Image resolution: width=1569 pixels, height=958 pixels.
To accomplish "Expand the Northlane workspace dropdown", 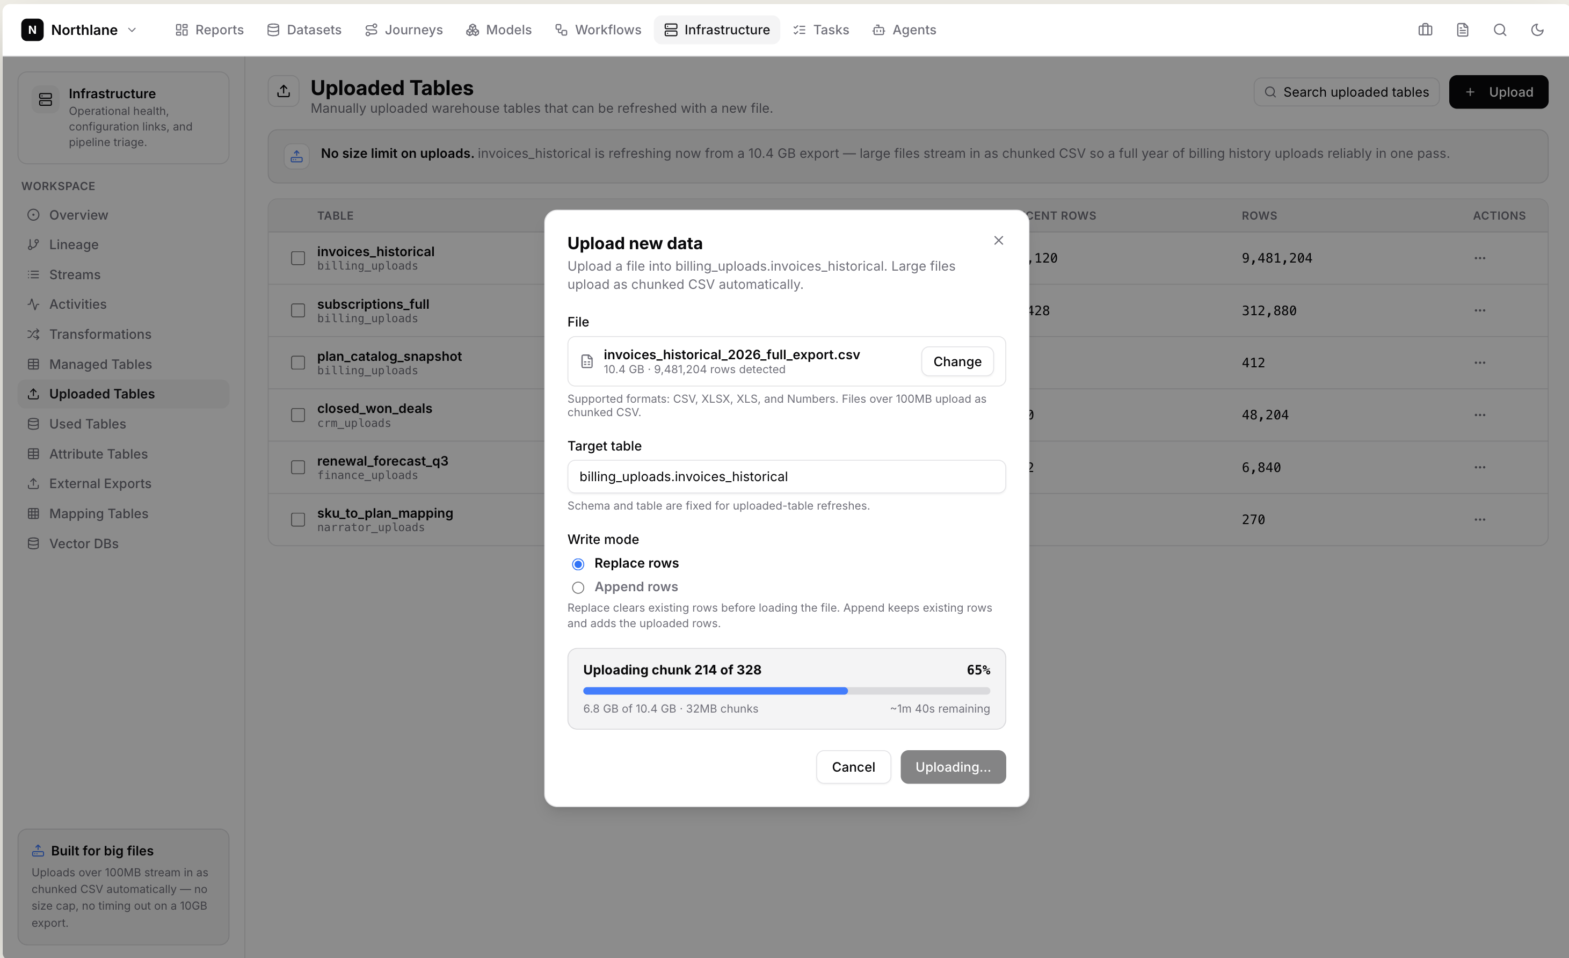I will [132, 30].
